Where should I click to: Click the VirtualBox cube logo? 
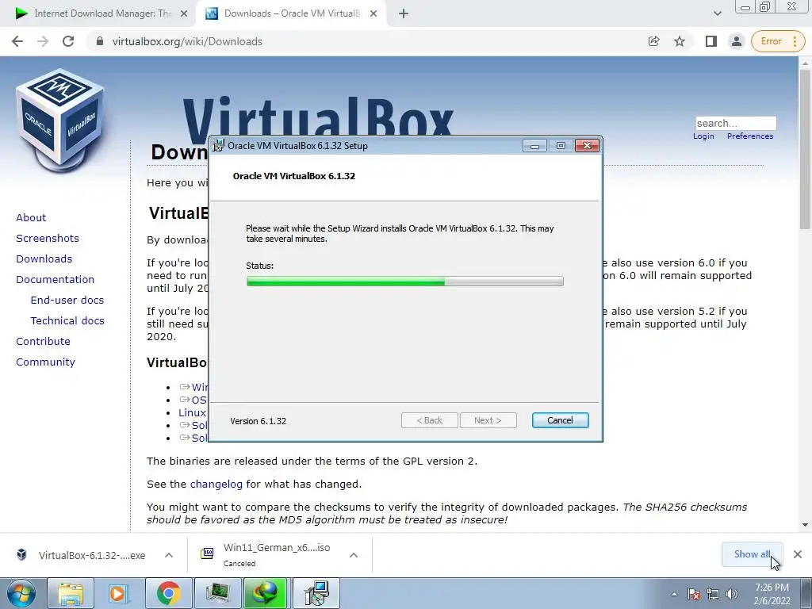[x=60, y=121]
